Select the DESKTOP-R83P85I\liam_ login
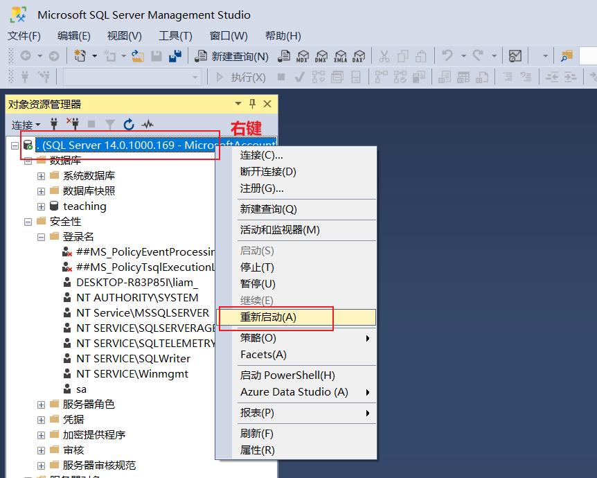The image size is (597, 478). [137, 283]
